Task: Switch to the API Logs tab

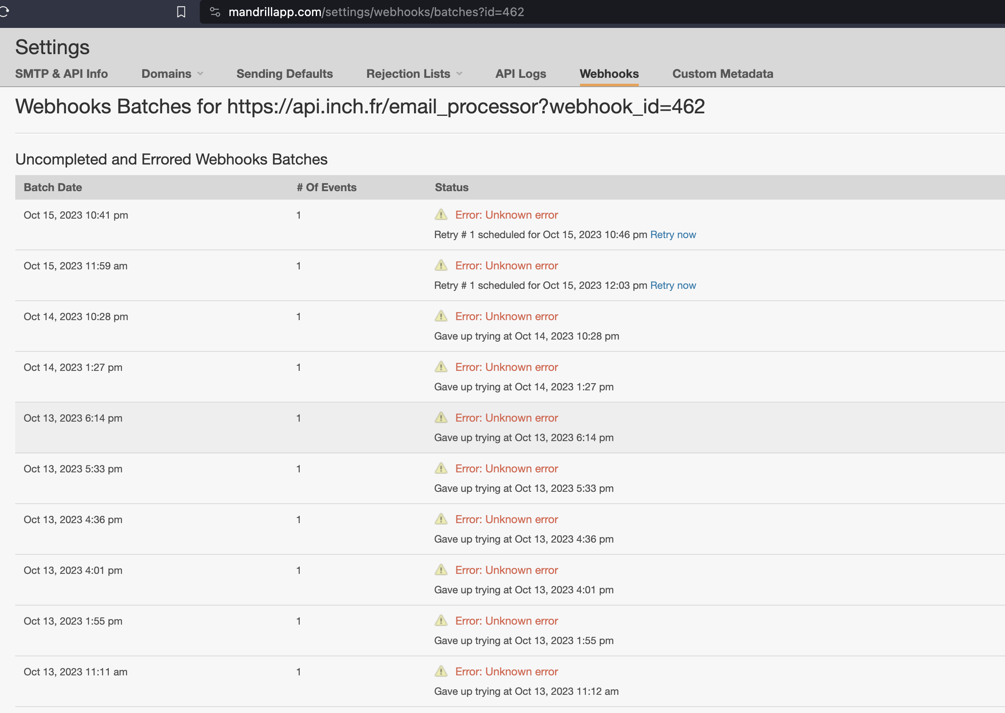Action: pos(520,74)
